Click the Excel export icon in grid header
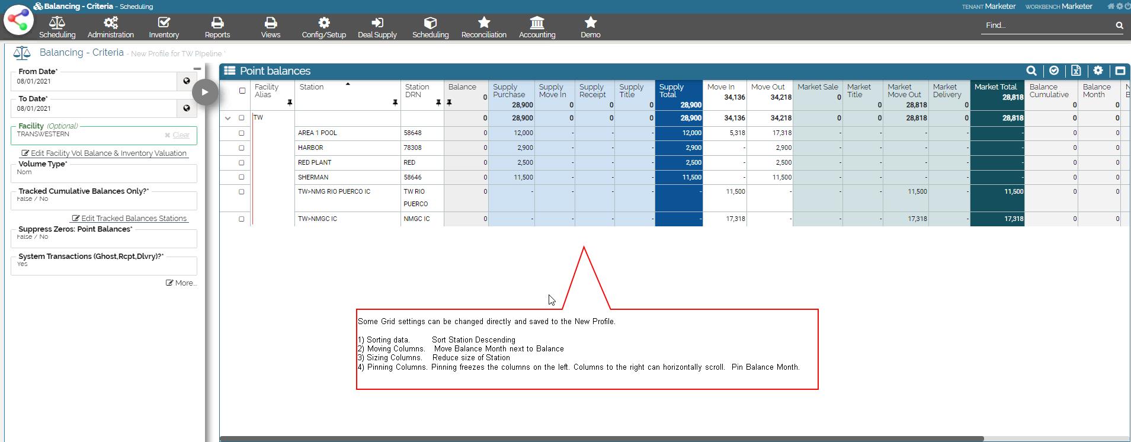 click(x=1076, y=71)
